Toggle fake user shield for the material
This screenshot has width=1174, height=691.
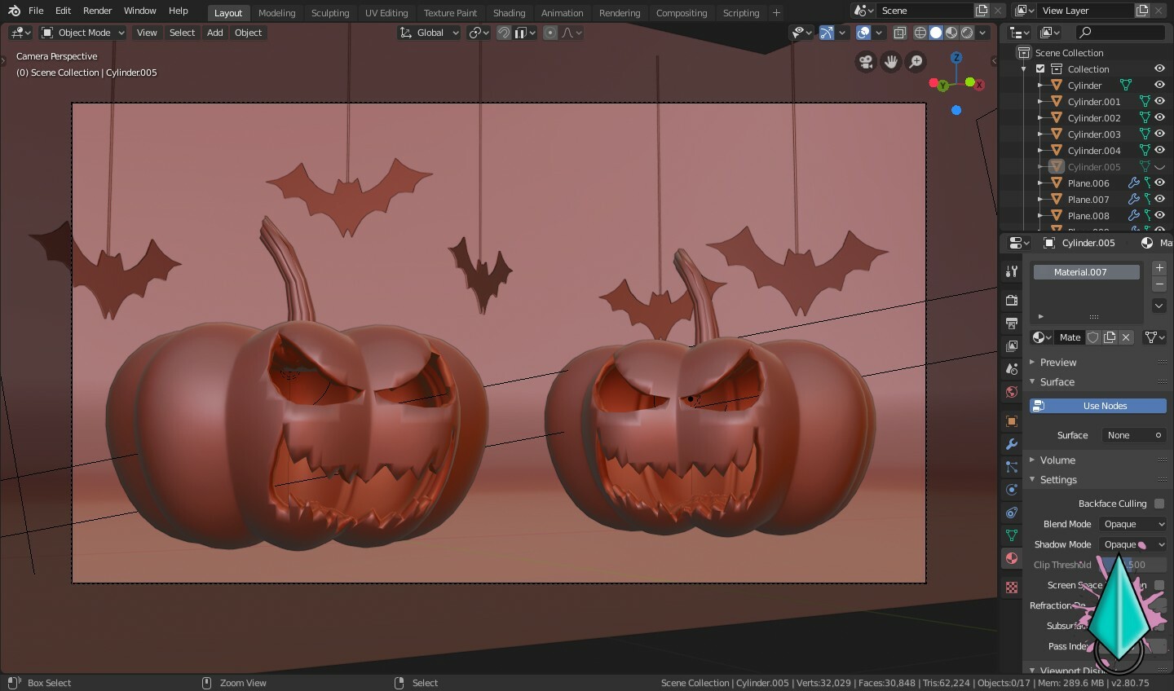tap(1093, 337)
